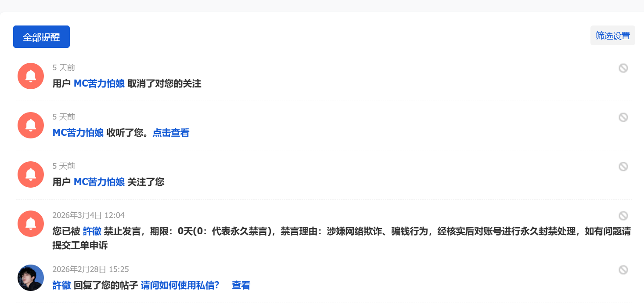Click block icon on 禁止发言 notice
The image size is (644, 305).
pyautogui.click(x=623, y=216)
